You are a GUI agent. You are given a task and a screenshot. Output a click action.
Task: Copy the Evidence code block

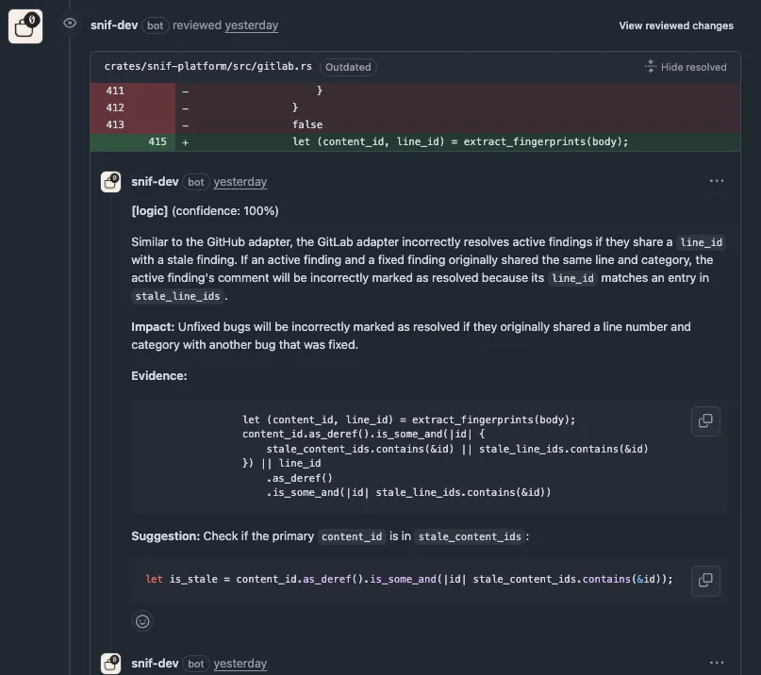click(705, 421)
